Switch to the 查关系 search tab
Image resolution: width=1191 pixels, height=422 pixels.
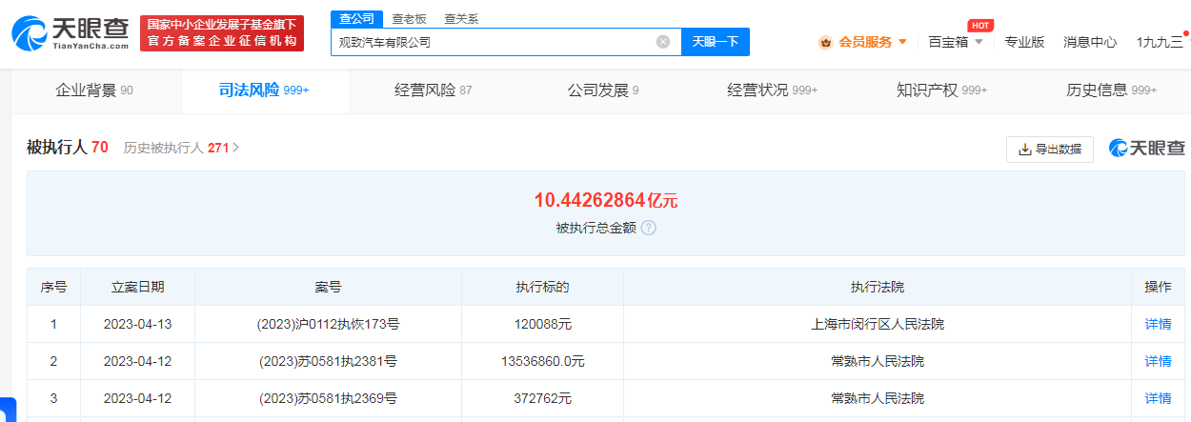pos(461,19)
